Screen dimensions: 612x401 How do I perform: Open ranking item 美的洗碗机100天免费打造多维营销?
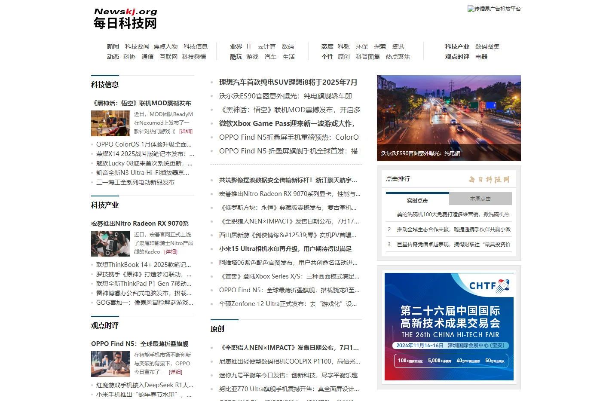point(453,214)
